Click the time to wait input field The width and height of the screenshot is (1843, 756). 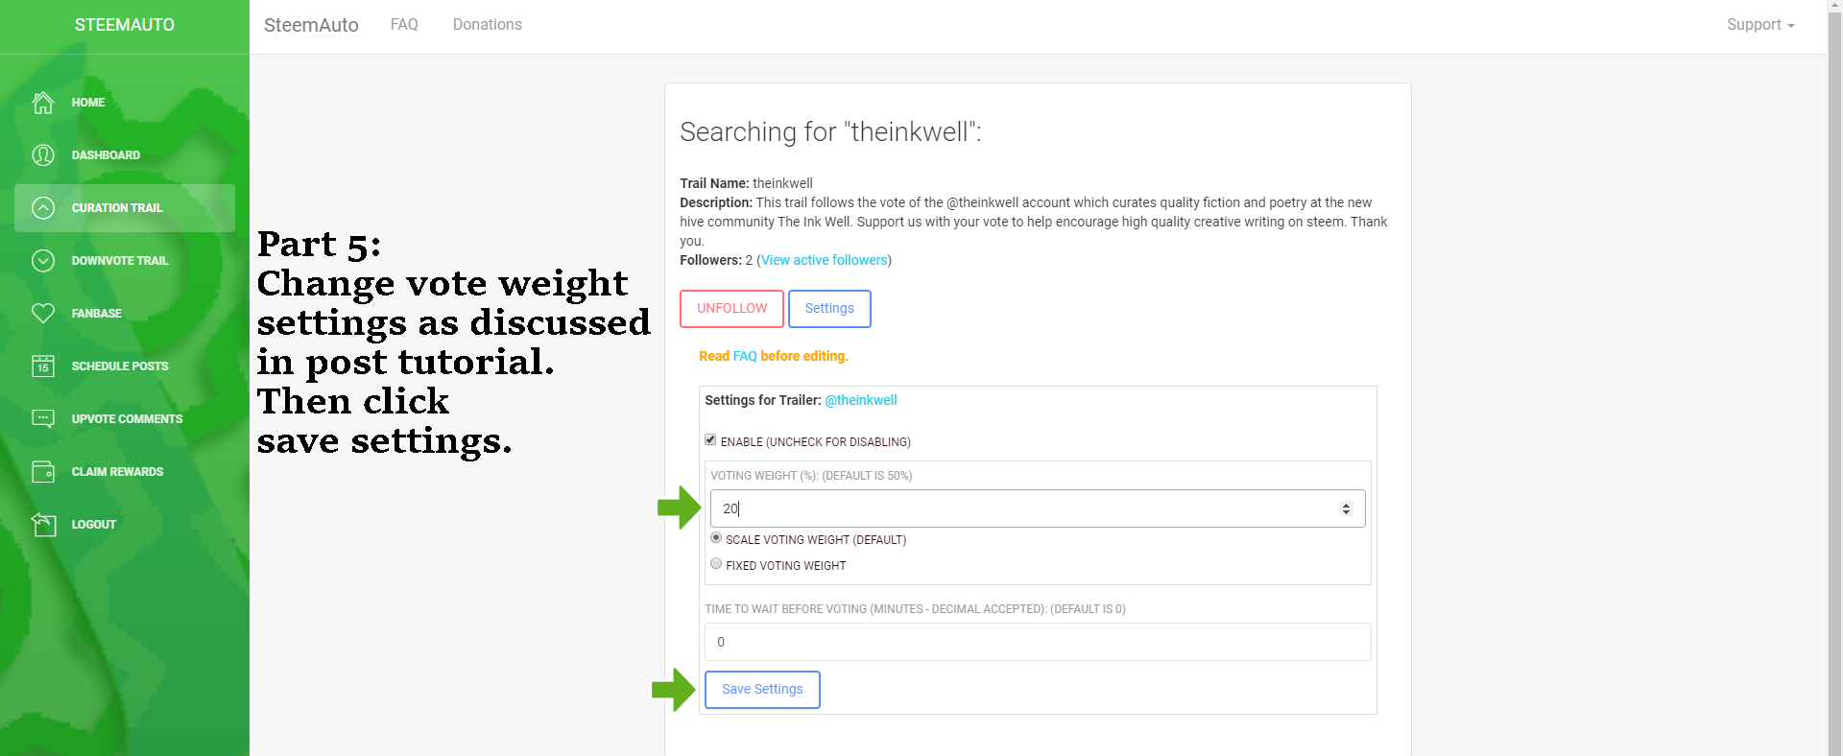(1037, 642)
